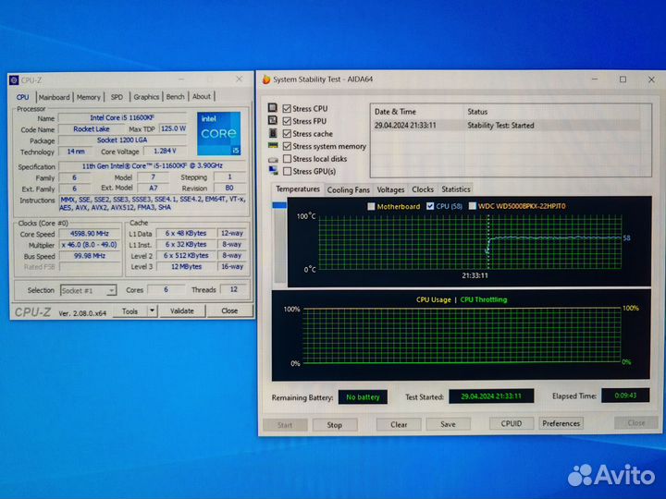Click the Intel Core i5 logo badge

point(218,133)
